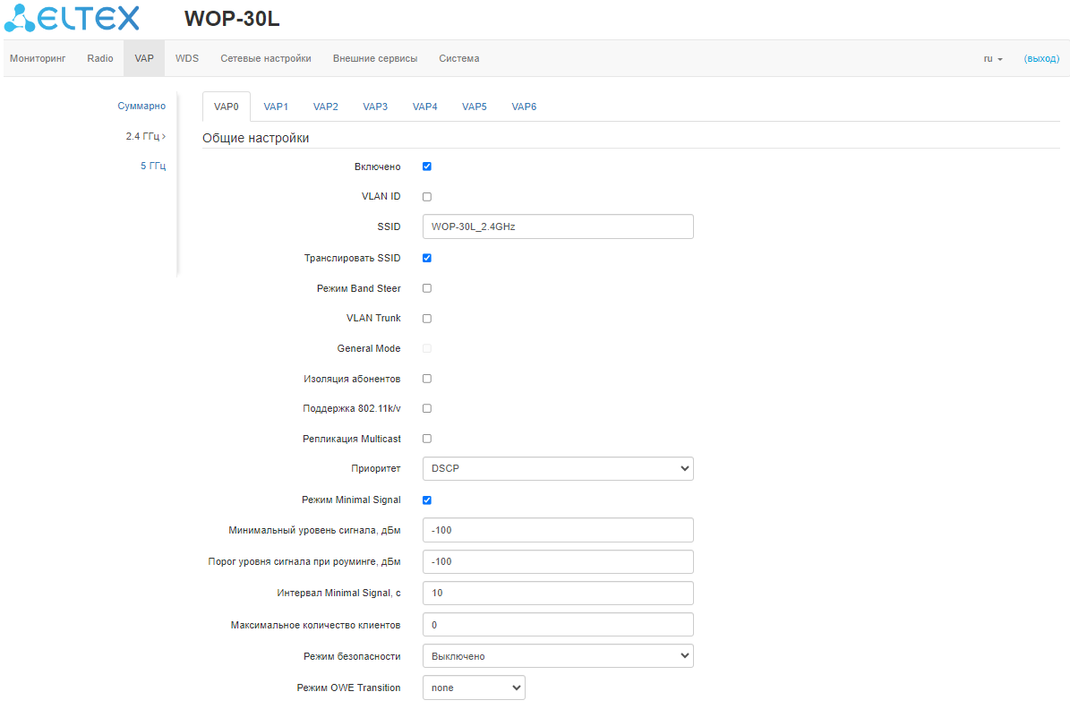Enable Режим Band Steer checkbox
The image size is (1070, 709).
coord(427,288)
